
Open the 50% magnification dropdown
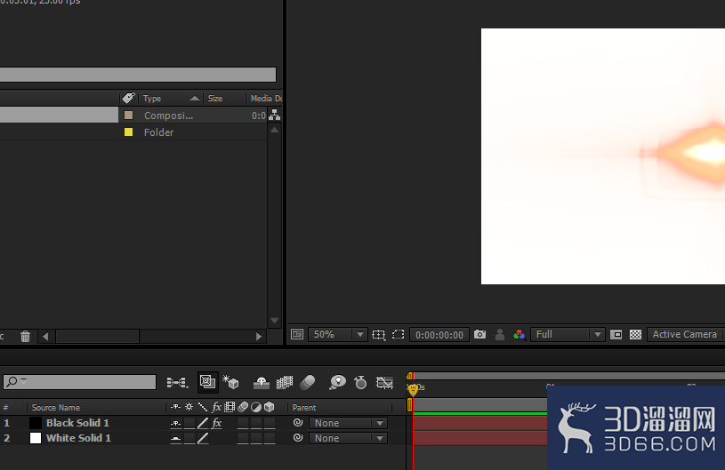point(338,334)
